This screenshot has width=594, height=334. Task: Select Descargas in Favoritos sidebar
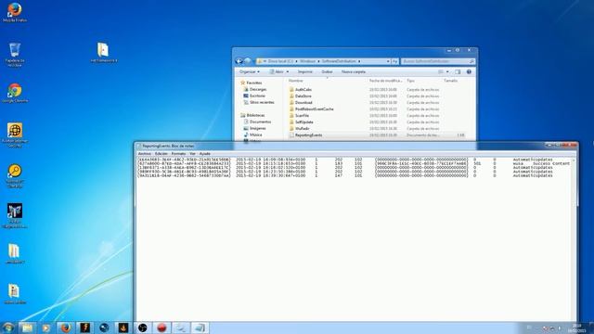point(258,89)
